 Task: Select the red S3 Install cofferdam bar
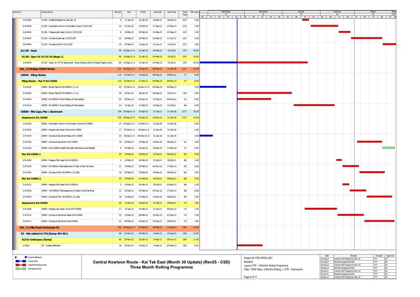250,245
